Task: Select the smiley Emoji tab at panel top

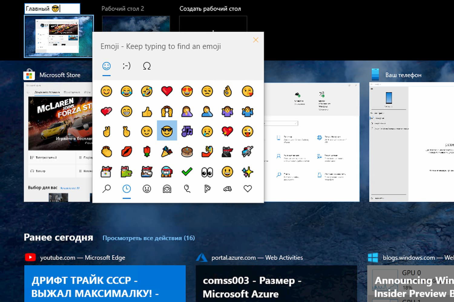Action: click(x=106, y=66)
